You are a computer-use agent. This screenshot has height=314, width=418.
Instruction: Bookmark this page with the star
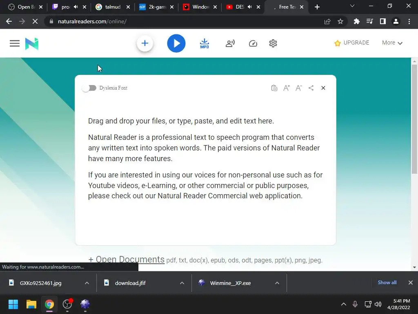tap(340, 21)
